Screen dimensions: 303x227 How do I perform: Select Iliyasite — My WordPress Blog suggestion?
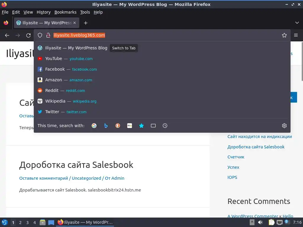click(162, 48)
